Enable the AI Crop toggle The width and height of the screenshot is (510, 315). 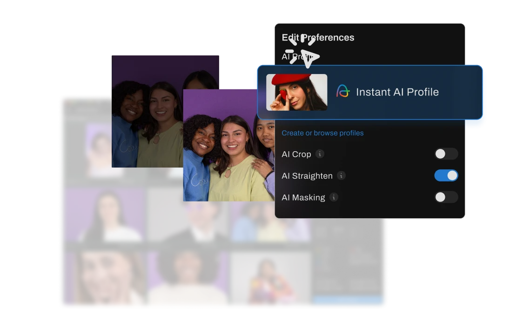tap(446, 154)
